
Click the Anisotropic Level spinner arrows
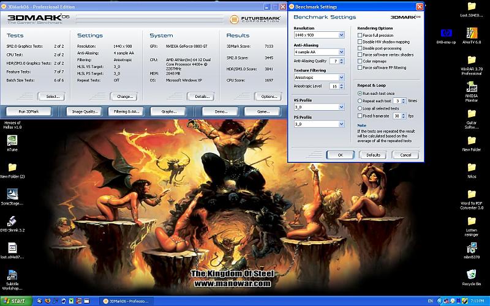[342, 86]
